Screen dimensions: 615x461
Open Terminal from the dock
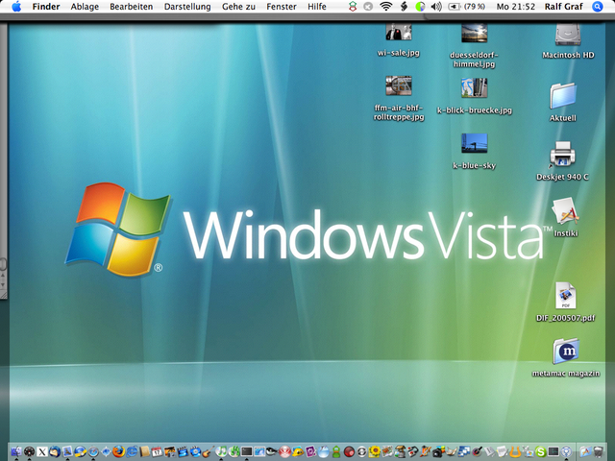point(246,452)
